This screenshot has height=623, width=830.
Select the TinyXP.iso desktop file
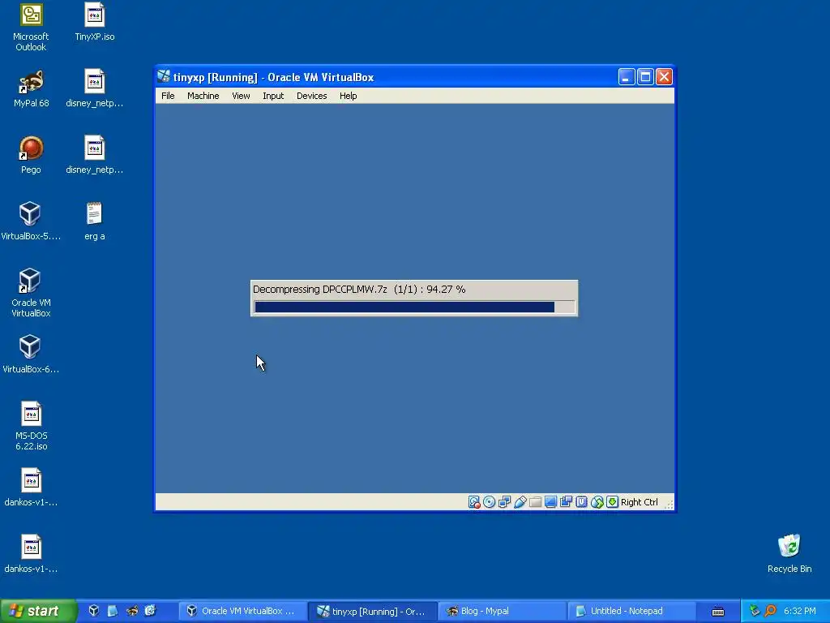click(95, 22)
